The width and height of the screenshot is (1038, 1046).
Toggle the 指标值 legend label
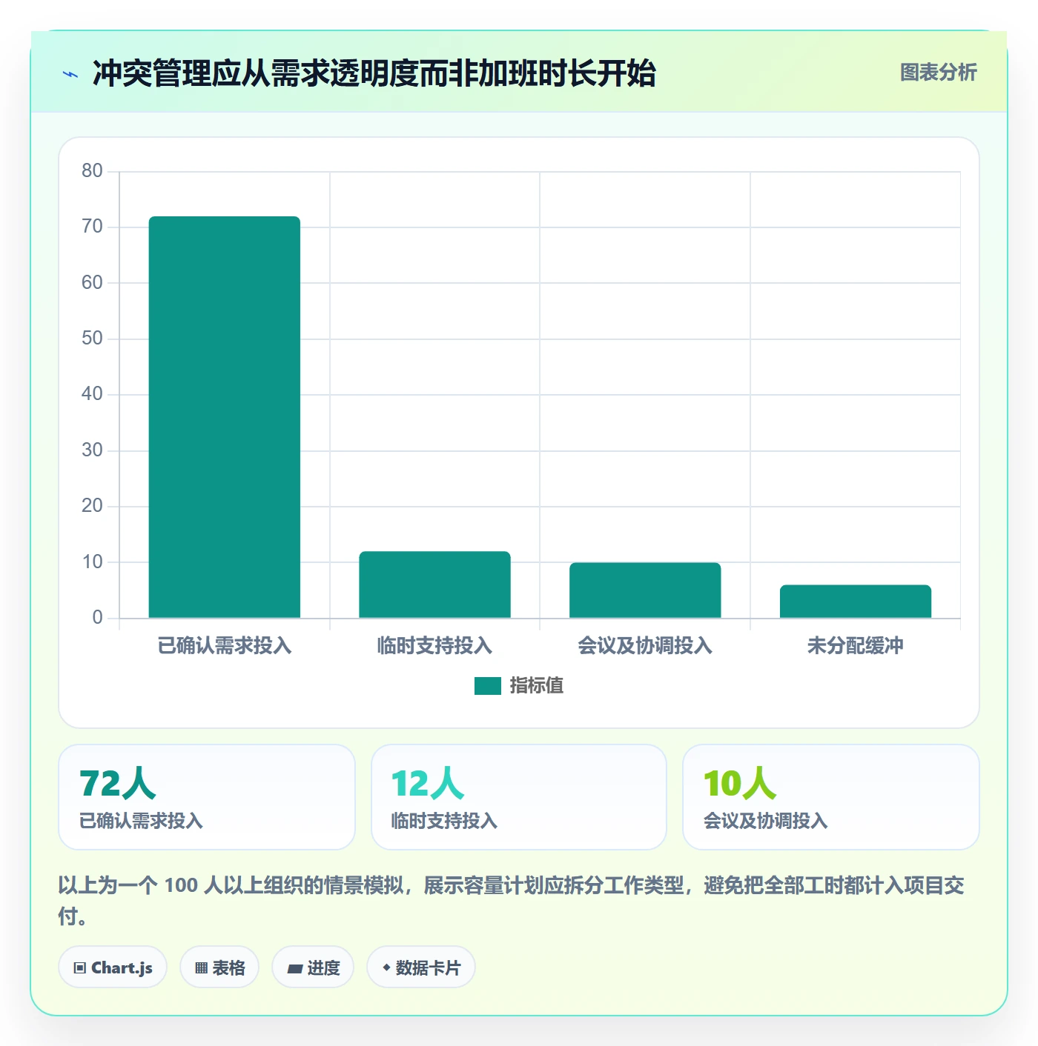(537, 686)
